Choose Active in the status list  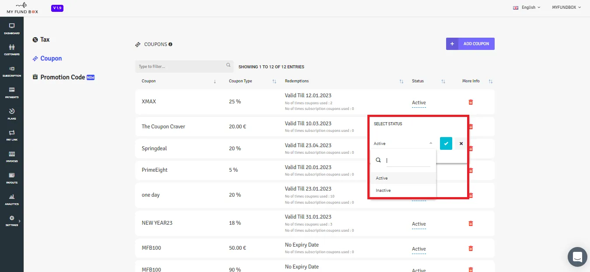pyautogui.click(x=403, y=178)
